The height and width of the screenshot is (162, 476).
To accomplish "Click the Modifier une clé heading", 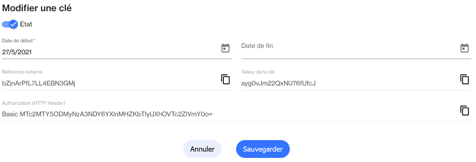I will point(37,9).
